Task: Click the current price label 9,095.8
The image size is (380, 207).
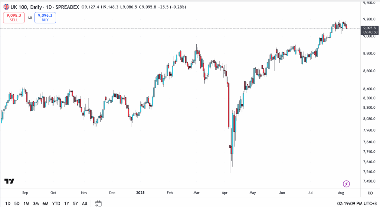Action: pos(370,28)
